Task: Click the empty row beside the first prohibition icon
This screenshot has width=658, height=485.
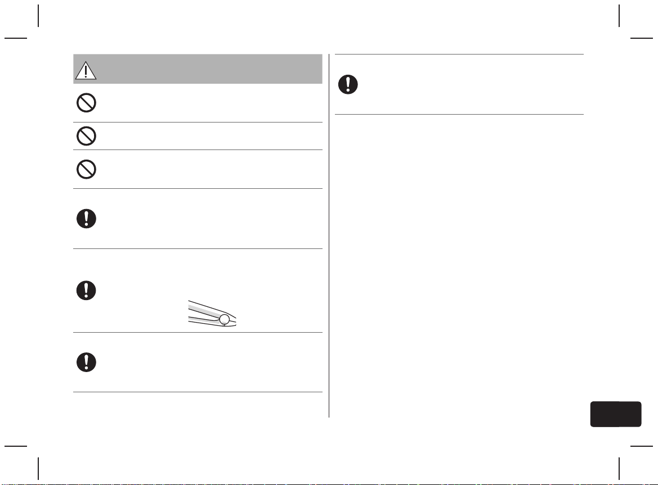Action: [210, 103]
